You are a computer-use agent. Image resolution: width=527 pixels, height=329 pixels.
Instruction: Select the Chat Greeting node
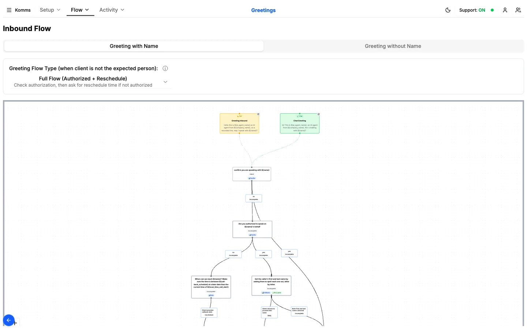(300, 124)
